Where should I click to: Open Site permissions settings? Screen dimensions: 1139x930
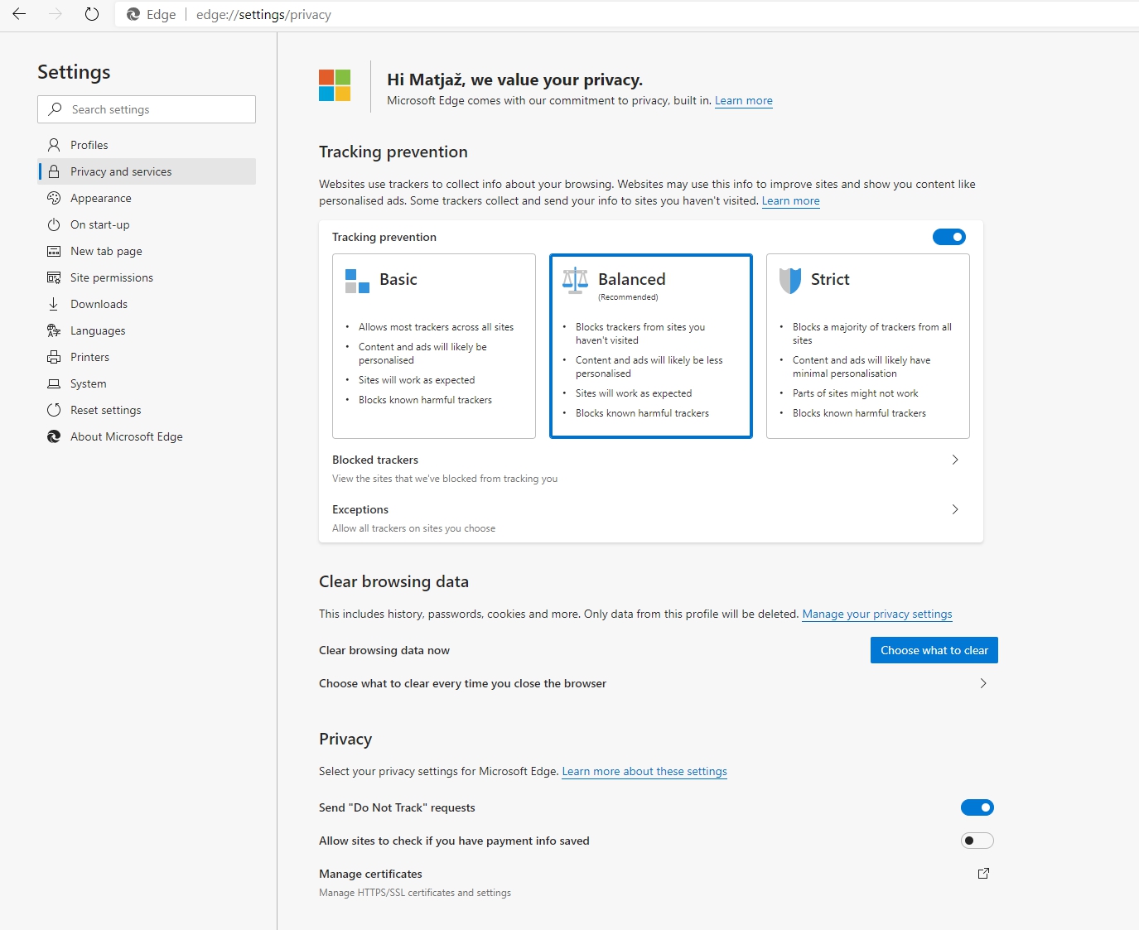[147, 277]
